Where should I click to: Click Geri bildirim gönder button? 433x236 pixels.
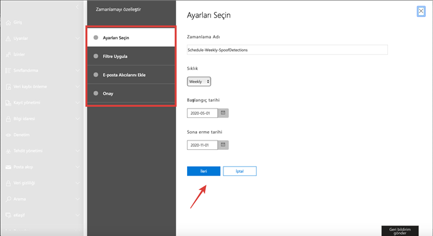tap(400, 231)
